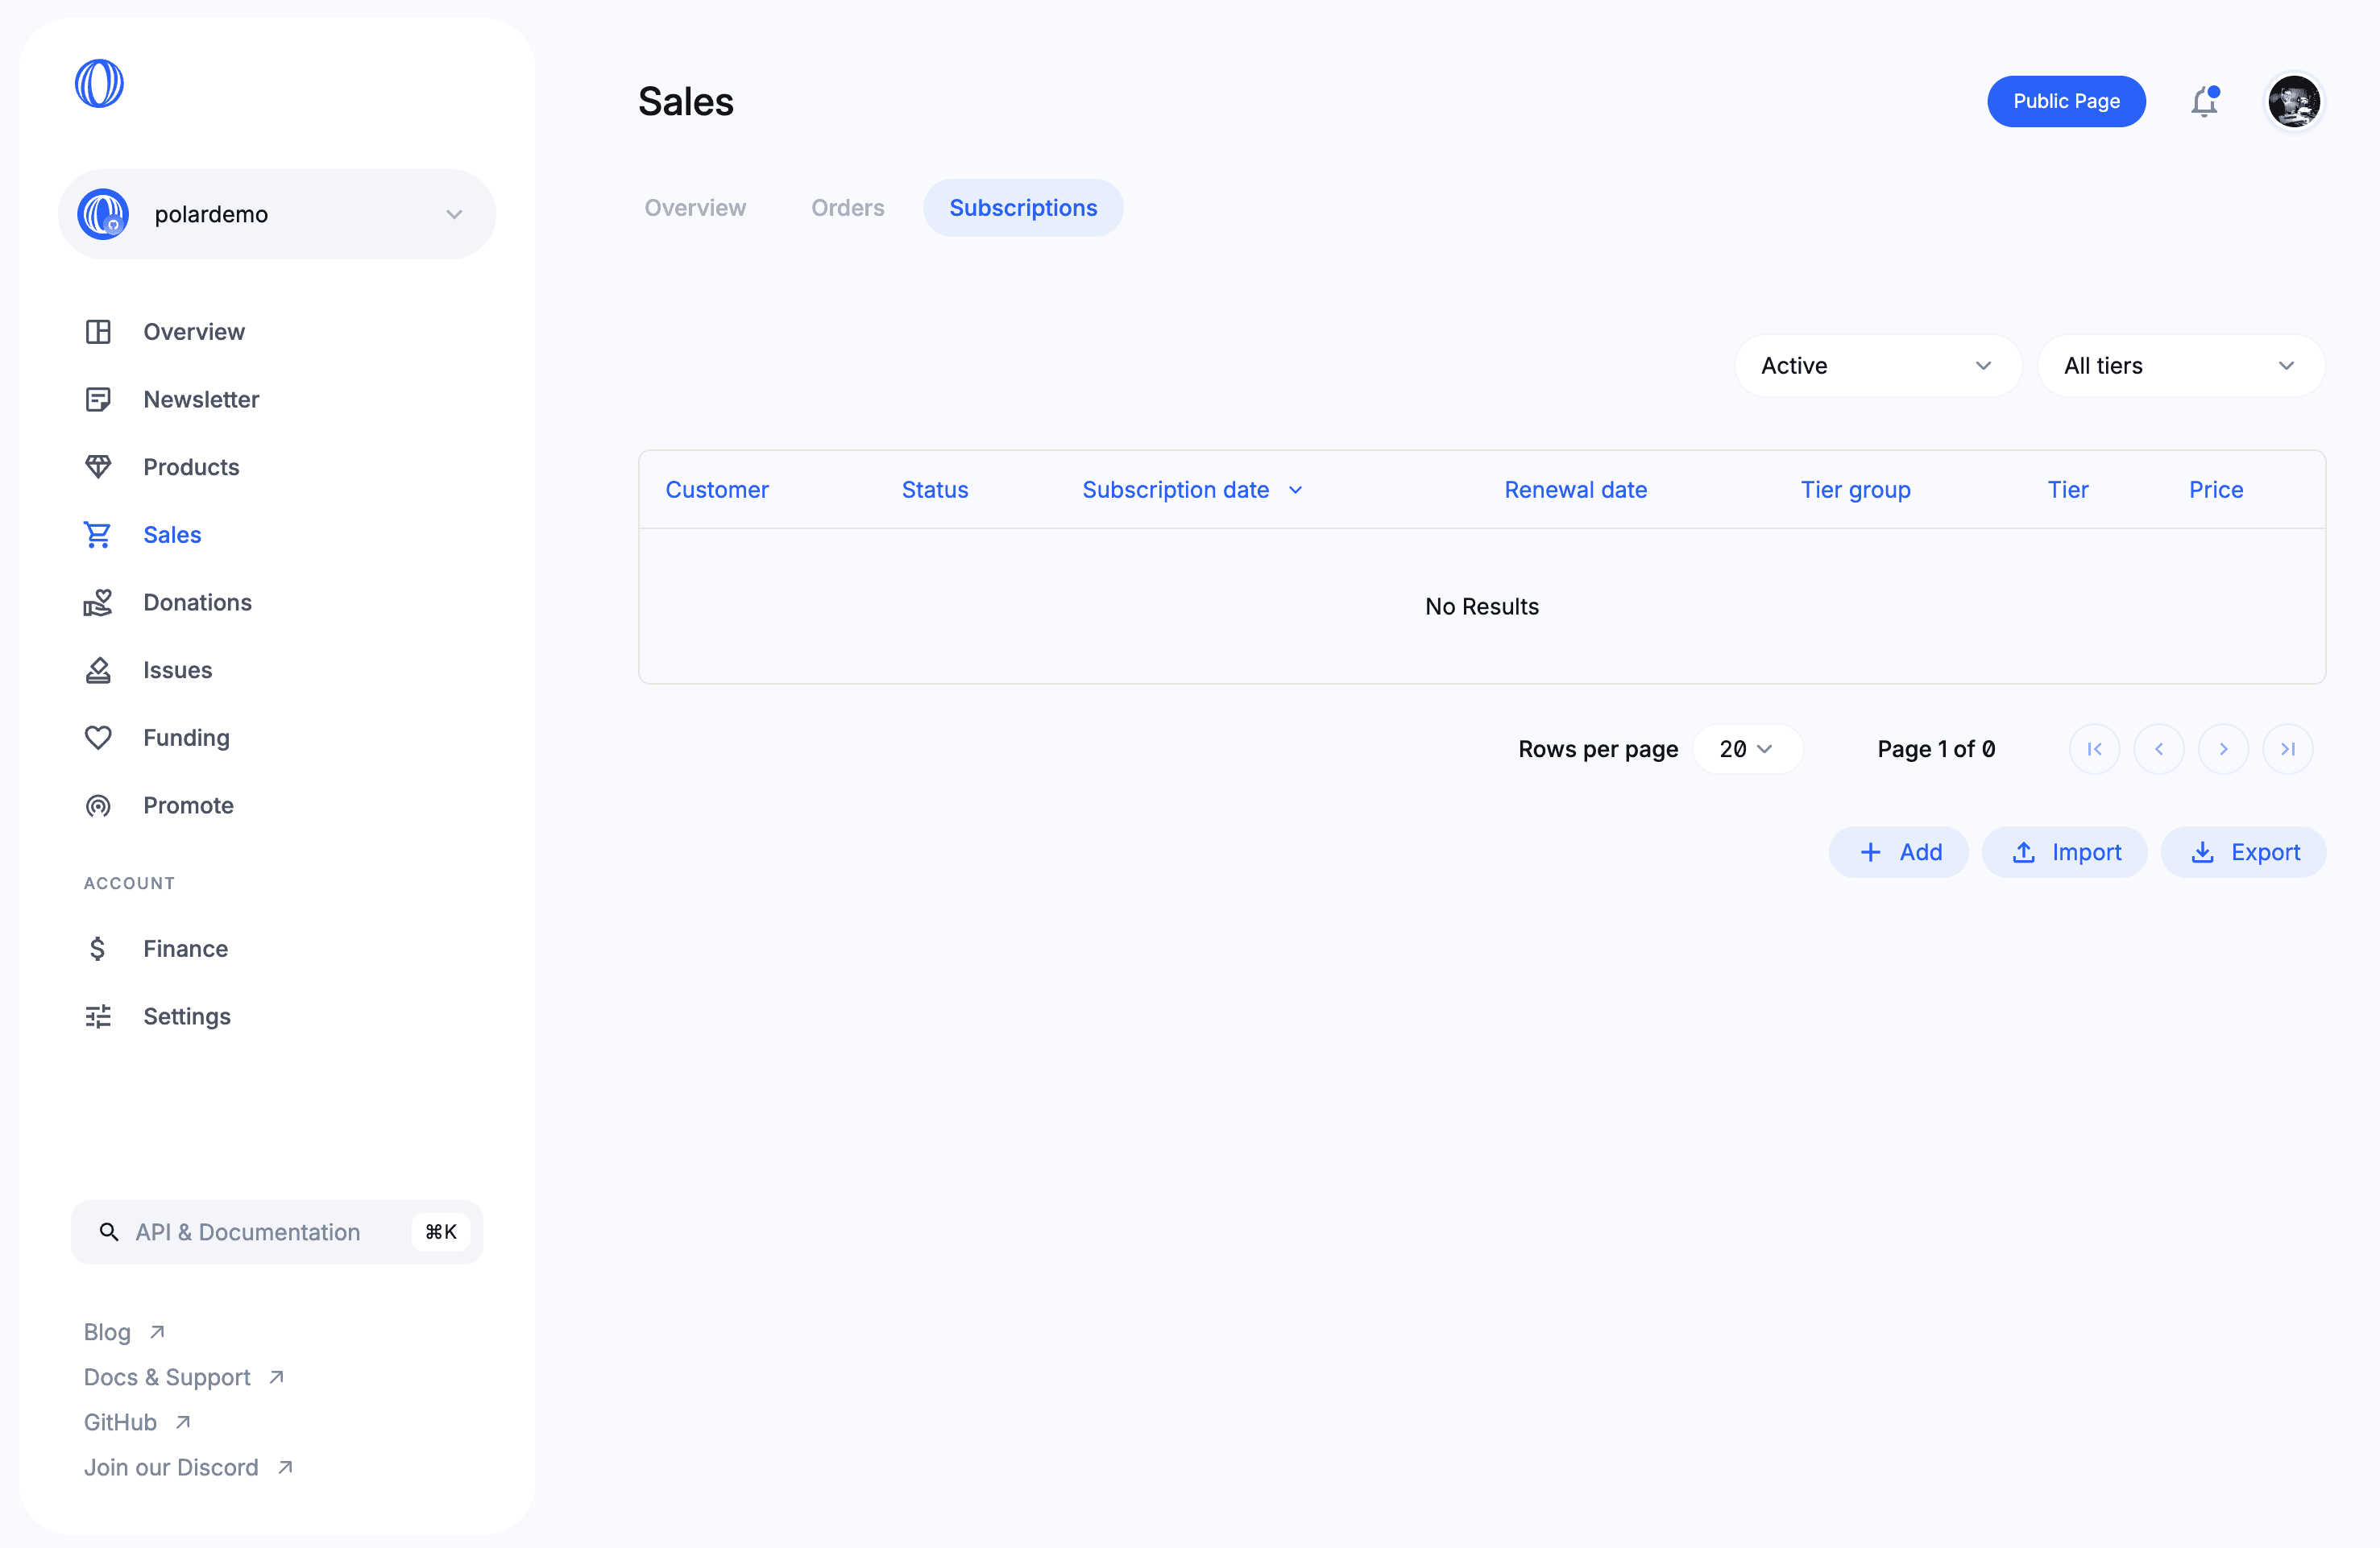This screenshot has height=1548, width=2380.
Task: Change rows per page from 20
Action: tap(1747, 750)
